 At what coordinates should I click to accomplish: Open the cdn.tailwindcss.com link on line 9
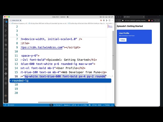pyautogui.click(x=42, y=48)
